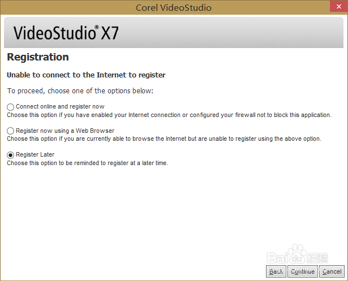Close the Corel VideoStudio window
This screenshot has height=281, width=348.
[x=337, y=7]
